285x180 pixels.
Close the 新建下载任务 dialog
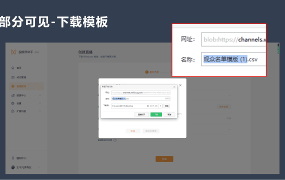coord(174,87)
